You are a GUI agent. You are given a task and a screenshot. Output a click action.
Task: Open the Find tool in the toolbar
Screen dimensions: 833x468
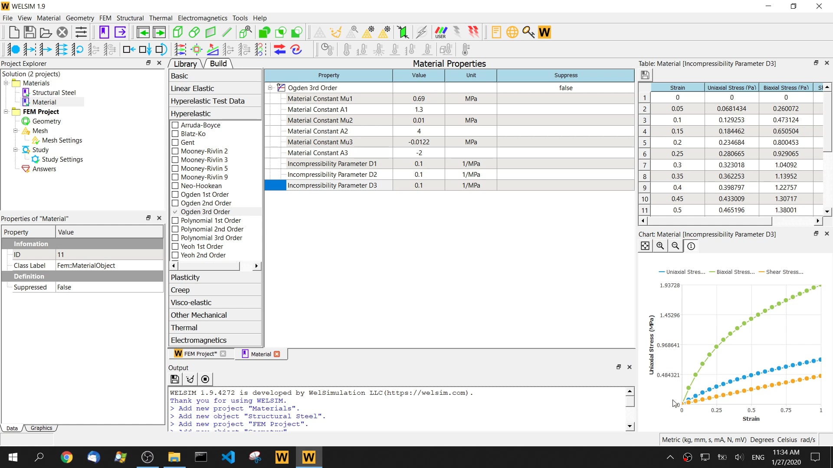[528, 32]
